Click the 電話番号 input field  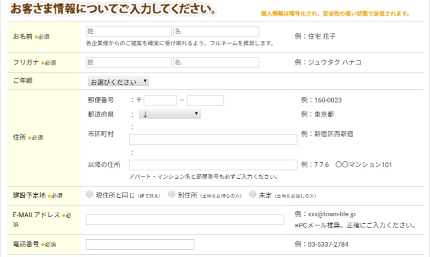[140, 244]
